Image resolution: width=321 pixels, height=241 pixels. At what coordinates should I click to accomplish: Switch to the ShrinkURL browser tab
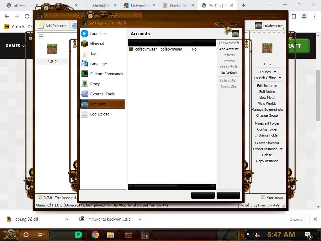[101, 6]
